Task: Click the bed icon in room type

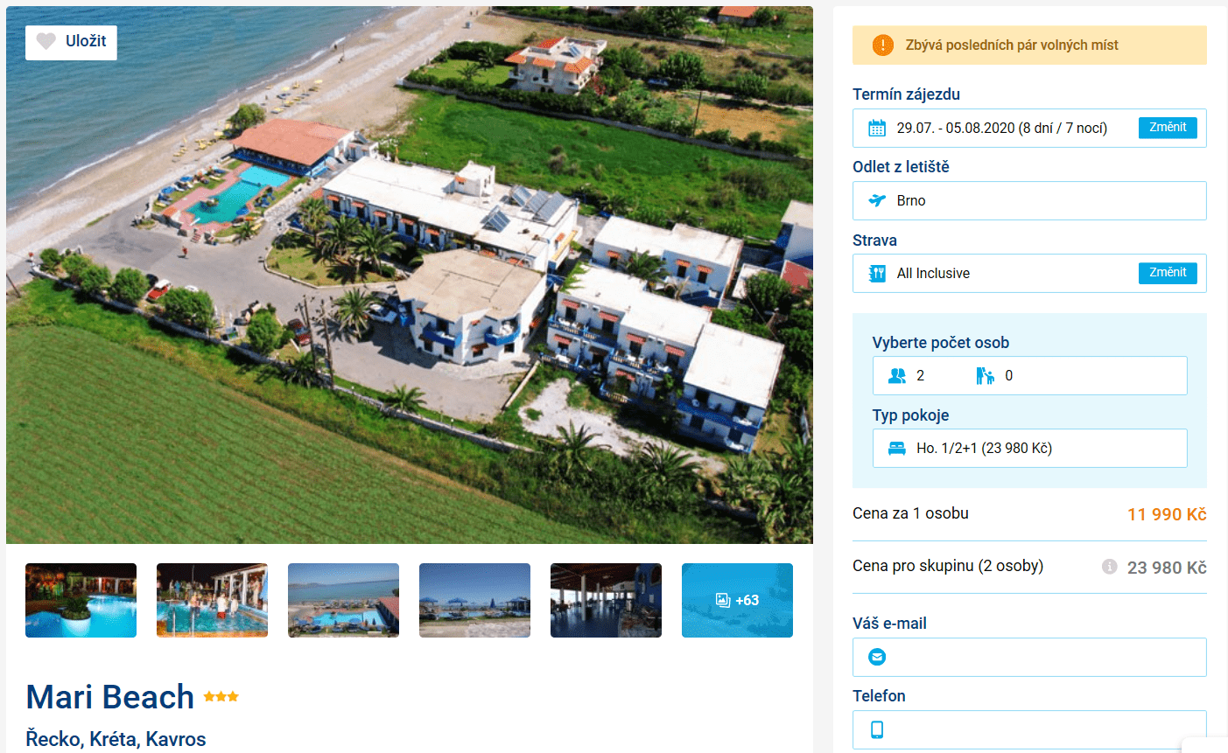Action: click(x=897, y=449)
